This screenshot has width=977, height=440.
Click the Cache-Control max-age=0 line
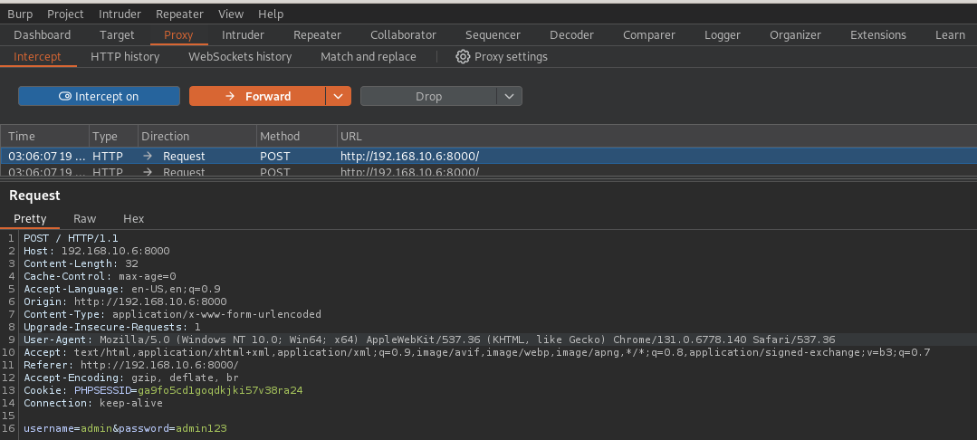tap(100, 276)
